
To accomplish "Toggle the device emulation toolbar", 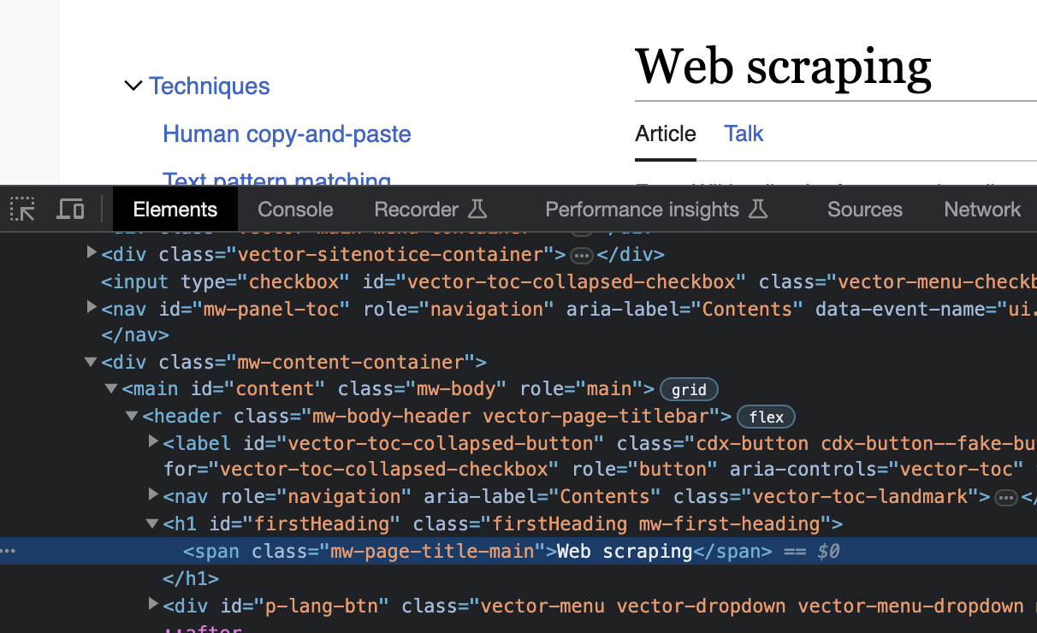I will [x=70, y=208].
